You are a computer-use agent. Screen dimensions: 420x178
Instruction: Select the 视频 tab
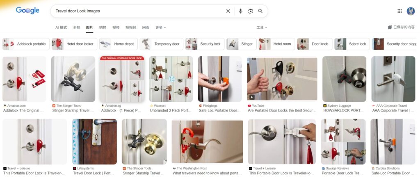point(116,27)
